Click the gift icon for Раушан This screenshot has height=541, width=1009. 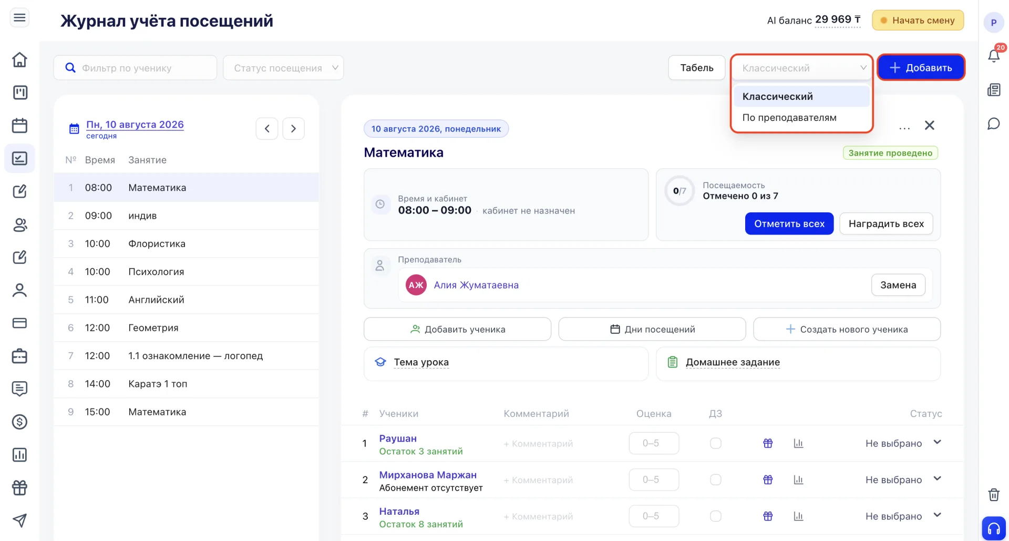click(x=768, y=443)
